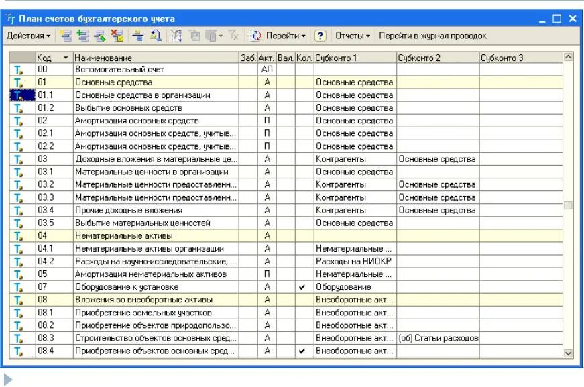Click the Add new account icon

(x=66, y=36)
